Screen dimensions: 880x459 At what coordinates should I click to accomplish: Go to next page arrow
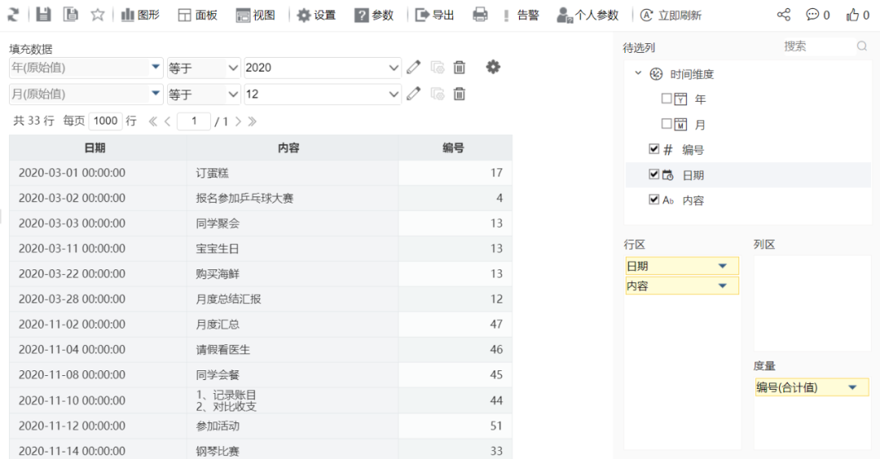coord(238,121)
